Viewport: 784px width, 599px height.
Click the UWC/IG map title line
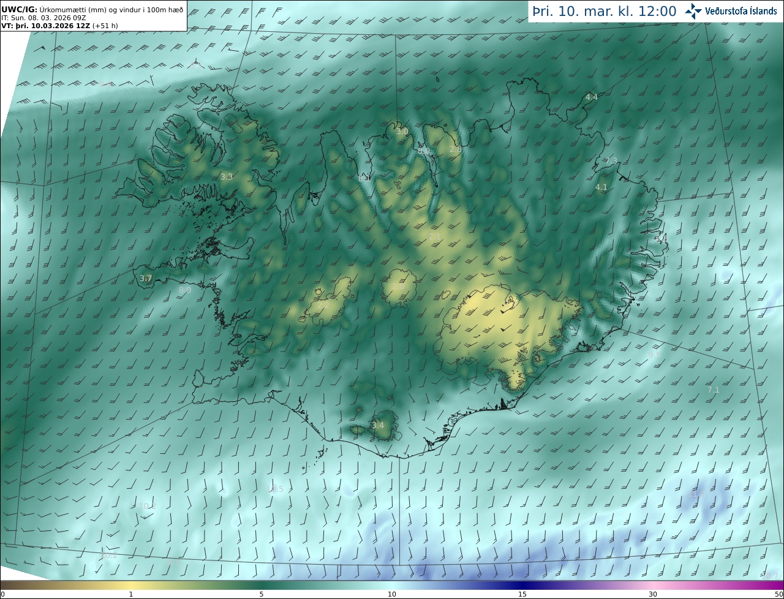(92, 9)
